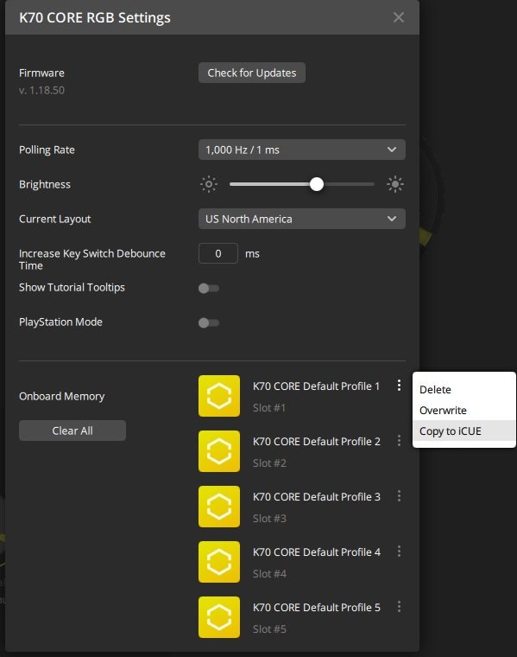Focus the debounce time input field
517x657 pixels.
218,253
